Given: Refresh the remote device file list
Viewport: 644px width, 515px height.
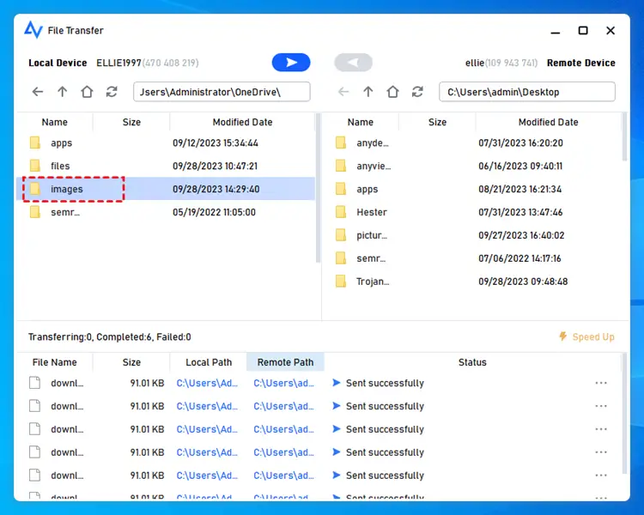Looking at the screenshot, I should [x=417, y=92].
